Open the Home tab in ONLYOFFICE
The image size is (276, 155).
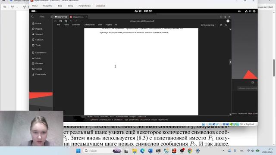tap(66, 25)
